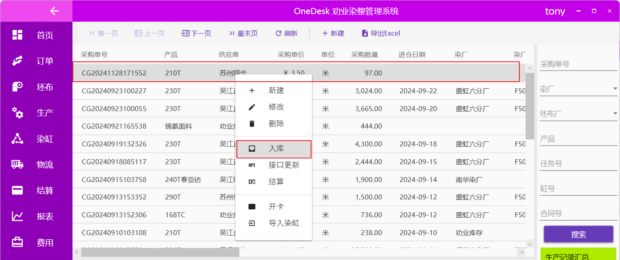Select the 结算 card icon in sidebar
Viewport: 620px width, 260px height.
click(x=17, y=191)
